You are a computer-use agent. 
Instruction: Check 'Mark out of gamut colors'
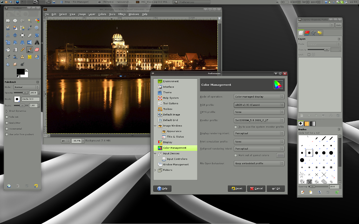(x=236, y=155)
